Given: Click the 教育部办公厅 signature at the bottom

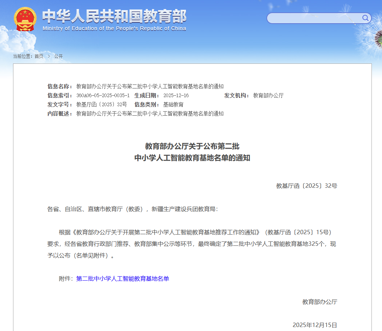Looking at the screenshot, I should point(320,302).
